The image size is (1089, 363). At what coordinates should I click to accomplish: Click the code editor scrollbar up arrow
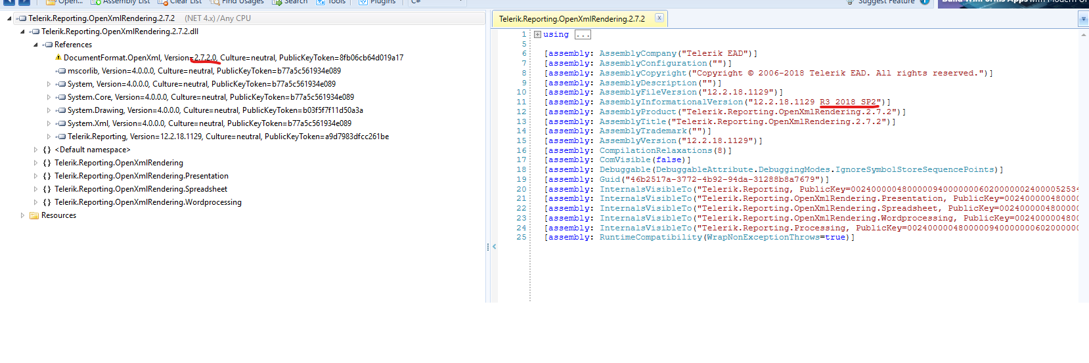click(1084, 34)
